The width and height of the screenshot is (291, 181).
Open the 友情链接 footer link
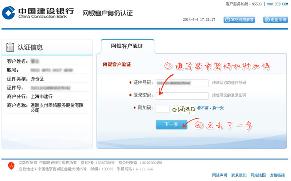point(277,175)
